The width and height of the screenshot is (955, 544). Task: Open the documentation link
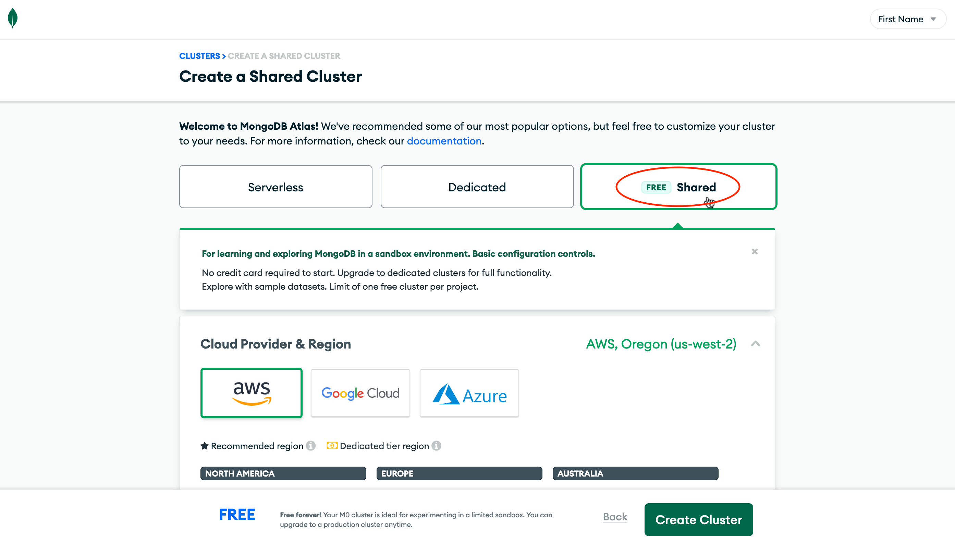click(444, 141)
